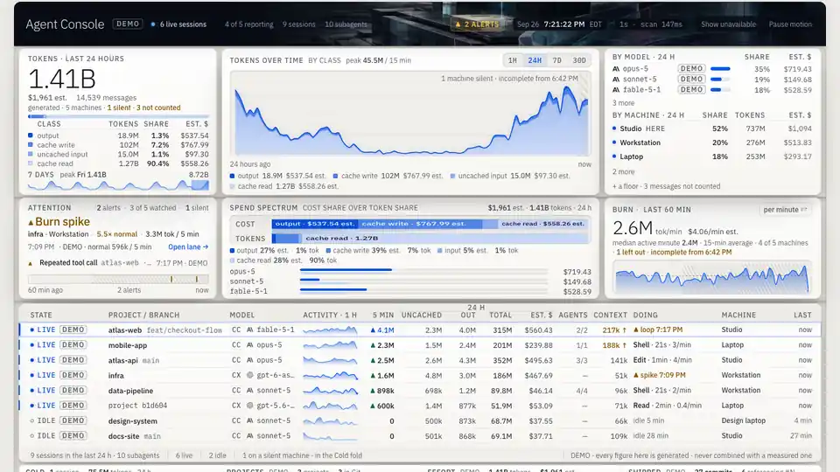
Task: Click the mobile-app 2.3M rising triangle
Action: (373, 345)
